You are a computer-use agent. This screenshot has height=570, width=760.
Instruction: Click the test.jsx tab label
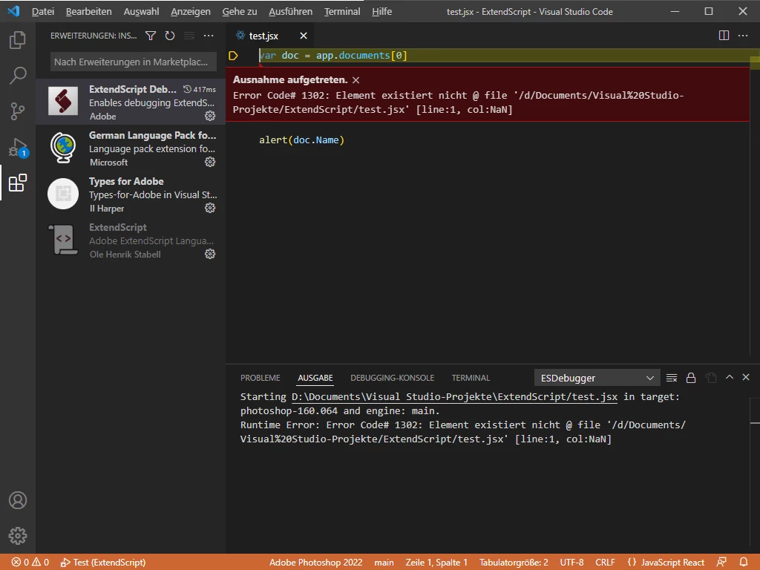[263, 36]
